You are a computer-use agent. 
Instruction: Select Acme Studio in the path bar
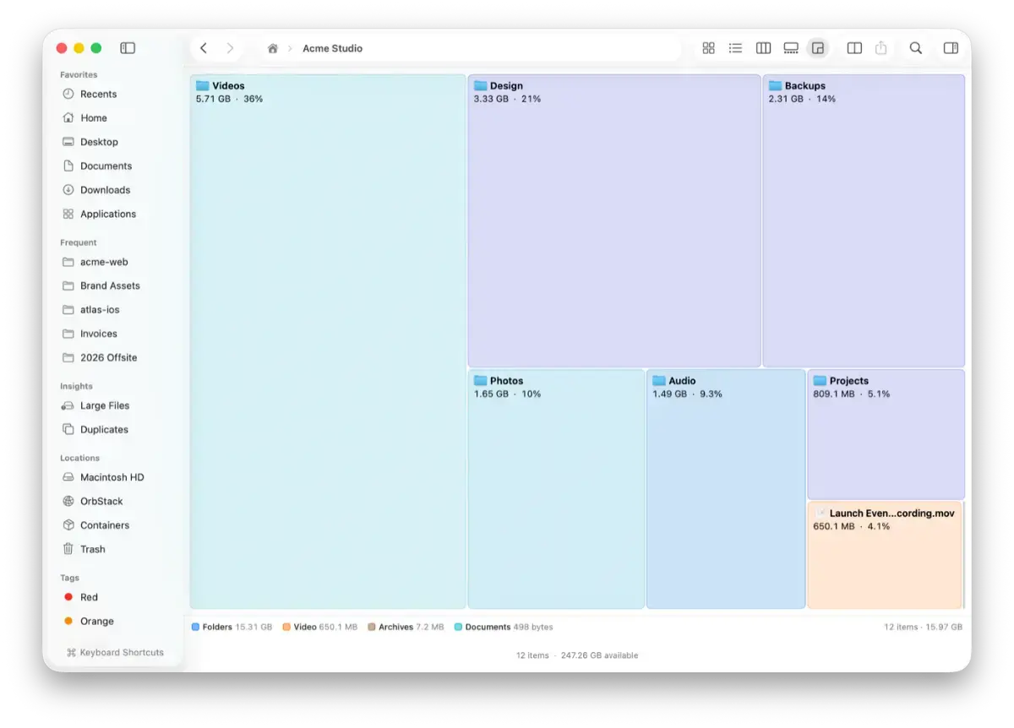point(332,48)
